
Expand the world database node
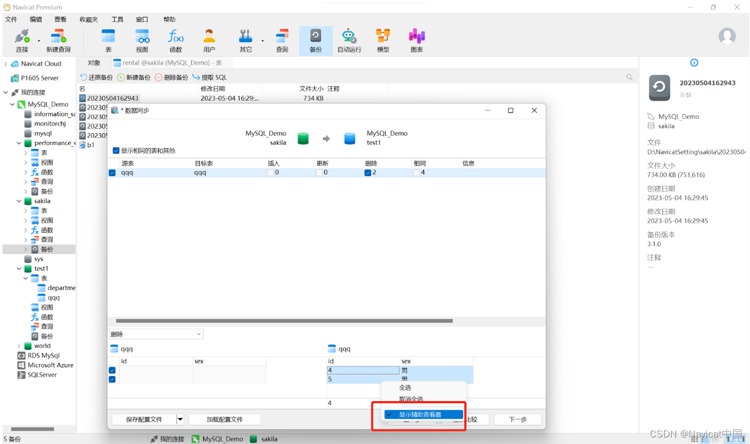[19, 346]
